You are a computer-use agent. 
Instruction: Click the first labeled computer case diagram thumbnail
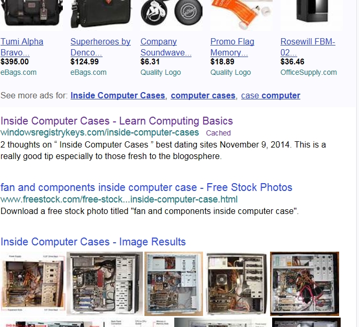(x=33, y=283)
